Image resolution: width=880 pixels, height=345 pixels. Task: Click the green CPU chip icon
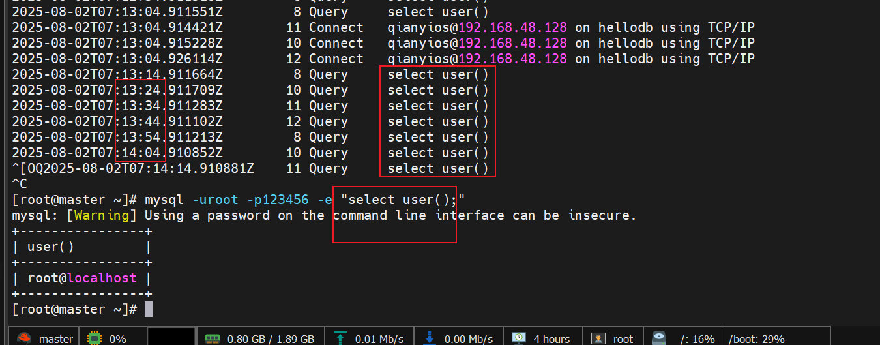click(x=95, y=338)
